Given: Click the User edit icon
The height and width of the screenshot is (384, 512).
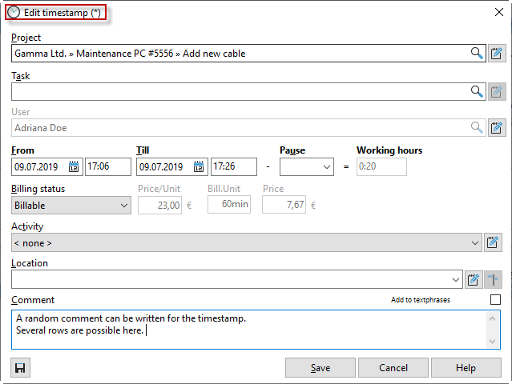Looking at the screenshot, I should (496, 128).
